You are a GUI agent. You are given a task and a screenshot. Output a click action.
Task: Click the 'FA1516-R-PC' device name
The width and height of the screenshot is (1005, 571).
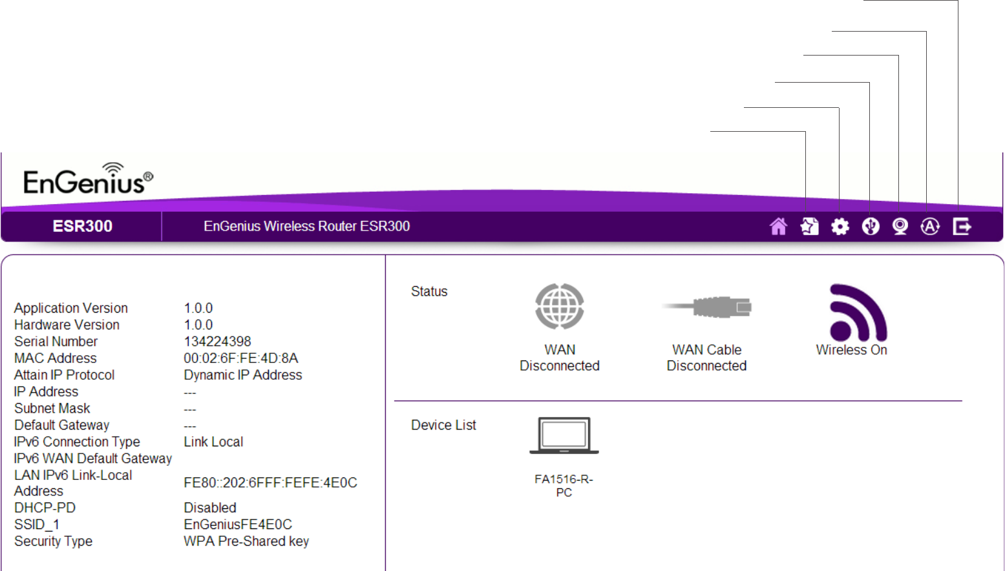point(564,486)
